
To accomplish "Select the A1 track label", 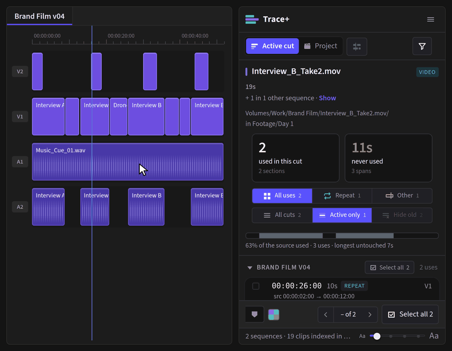I will pyautogui.click(x=20, y=162).
